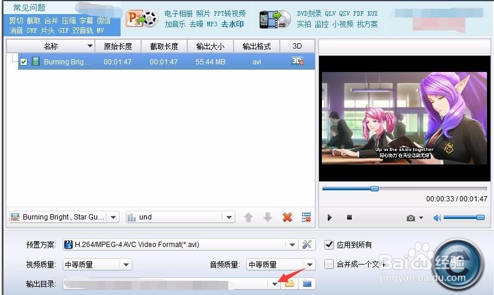The height and width of the screenshot is (295, 494).
Task: Click the PPT to video icon
Action: (142, 19)
